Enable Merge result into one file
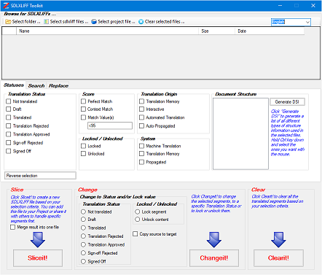 pos(12,227)
